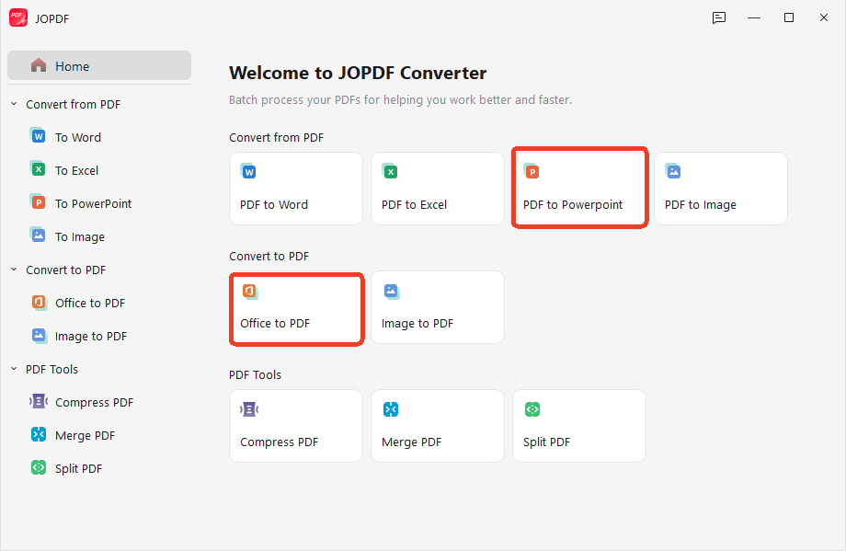This screenshot has height=551, width=846.
Task: Click the image icon on PDF to Image card
Action: coord(673,171)
